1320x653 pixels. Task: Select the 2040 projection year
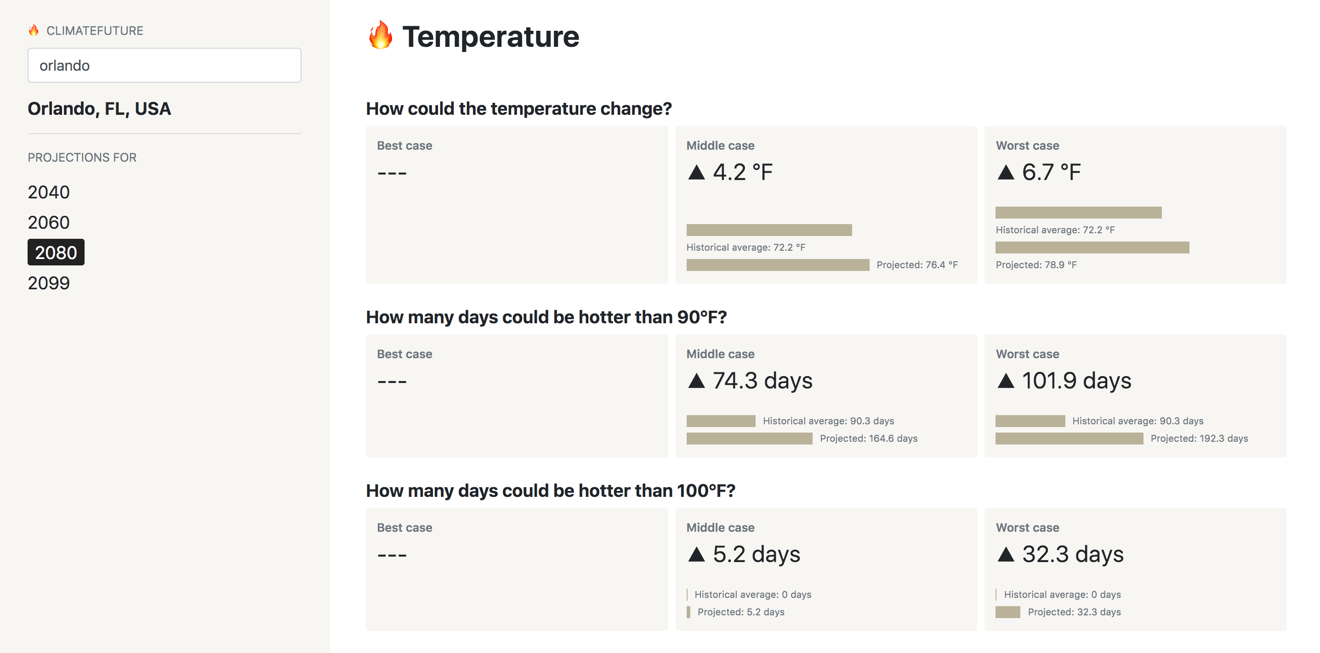49,192
